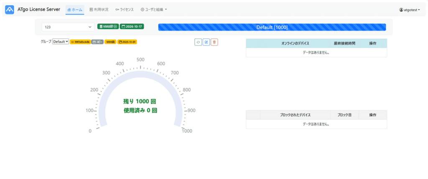Click the red trash delete icon

pyautogui.click(x=214, y=42)
